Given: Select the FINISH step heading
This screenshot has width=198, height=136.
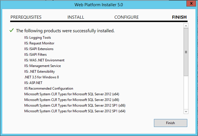Looking at the screenshot, I should pos(179,17).
